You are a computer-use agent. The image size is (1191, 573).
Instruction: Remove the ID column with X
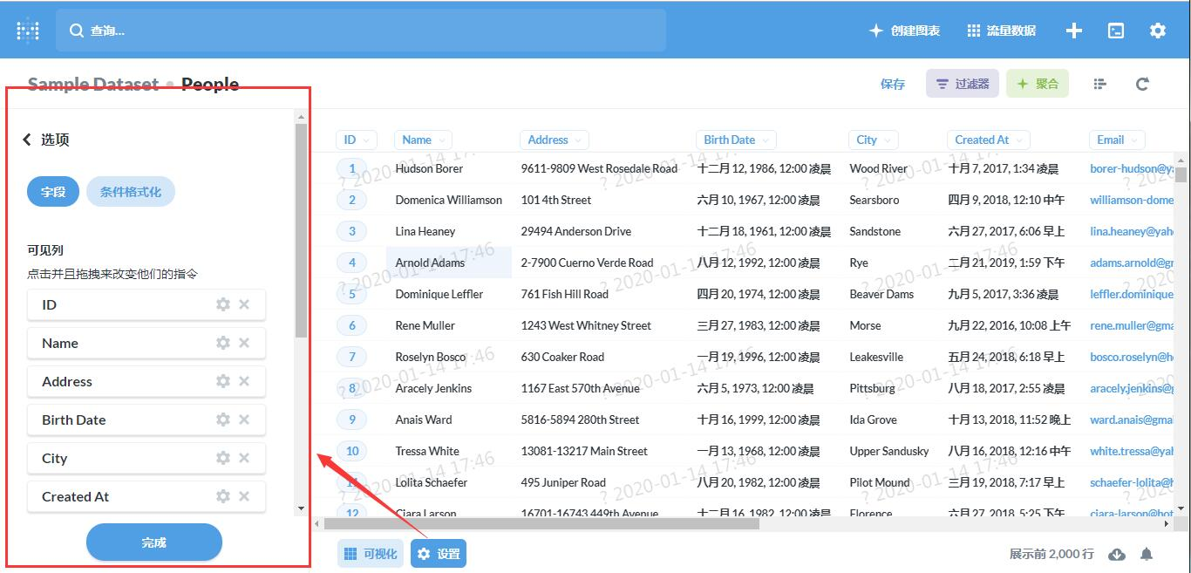[244, 304]
